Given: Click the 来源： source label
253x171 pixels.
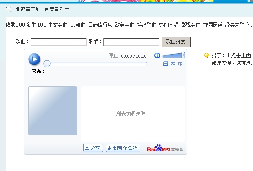Looking at the screenshot, I should click(38, 71).
